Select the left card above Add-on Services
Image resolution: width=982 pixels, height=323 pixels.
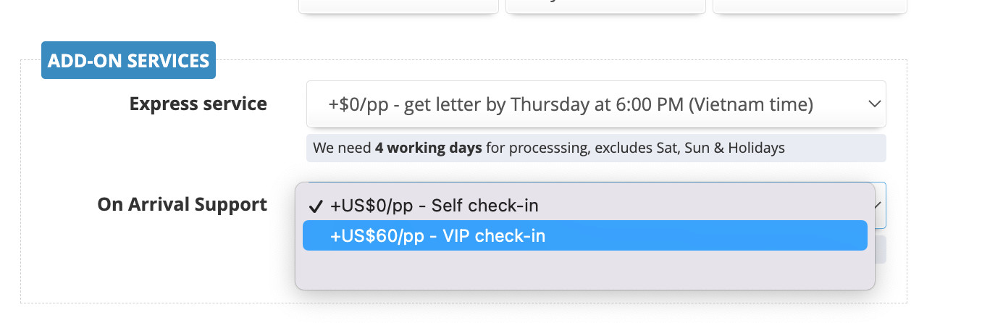click(398, 7)
